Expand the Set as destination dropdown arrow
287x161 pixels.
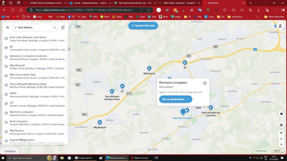click(189, 99)
